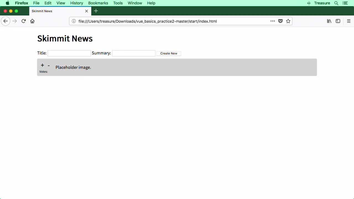Open the page actions overflow menu

pos(273,21)
